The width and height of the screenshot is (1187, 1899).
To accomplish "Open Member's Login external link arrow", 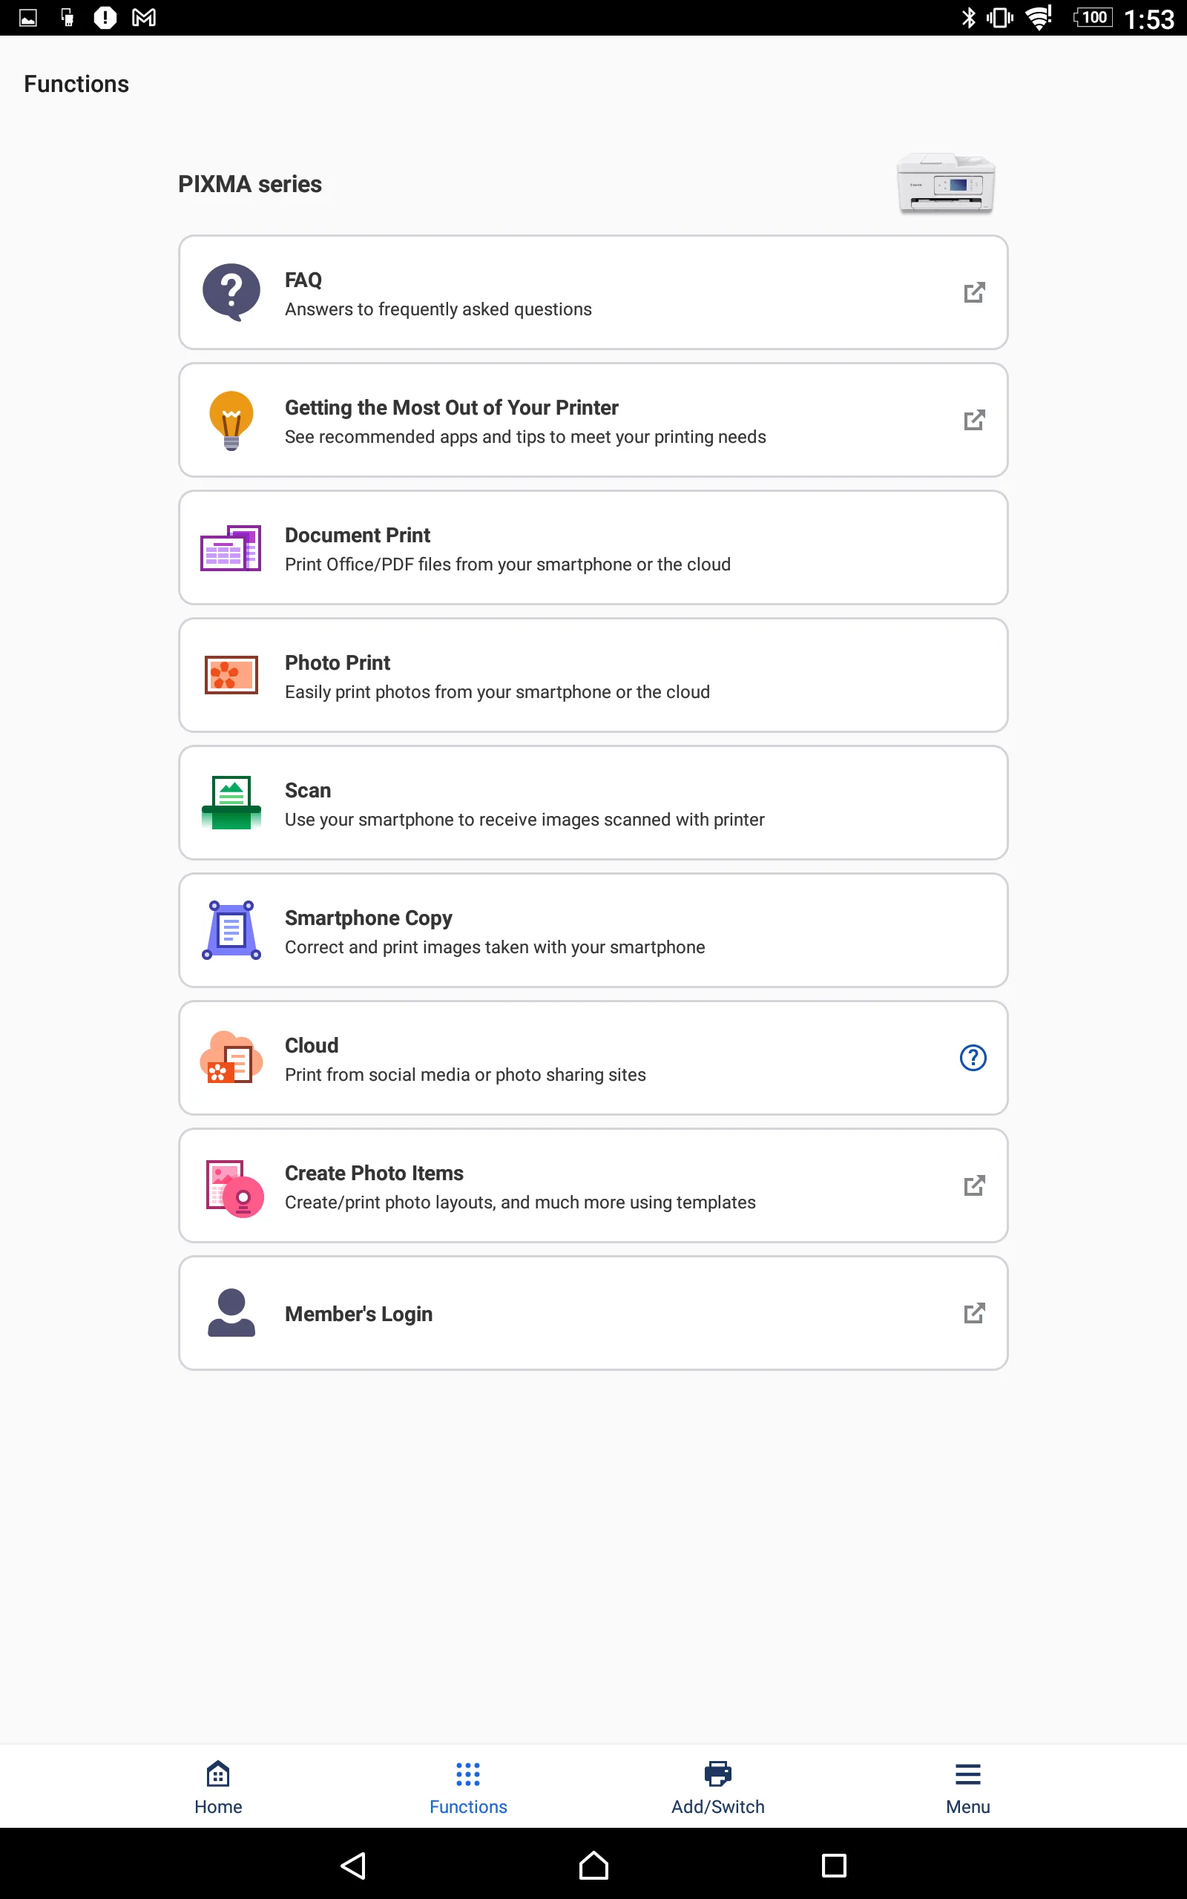I will tap(973, 1313).
